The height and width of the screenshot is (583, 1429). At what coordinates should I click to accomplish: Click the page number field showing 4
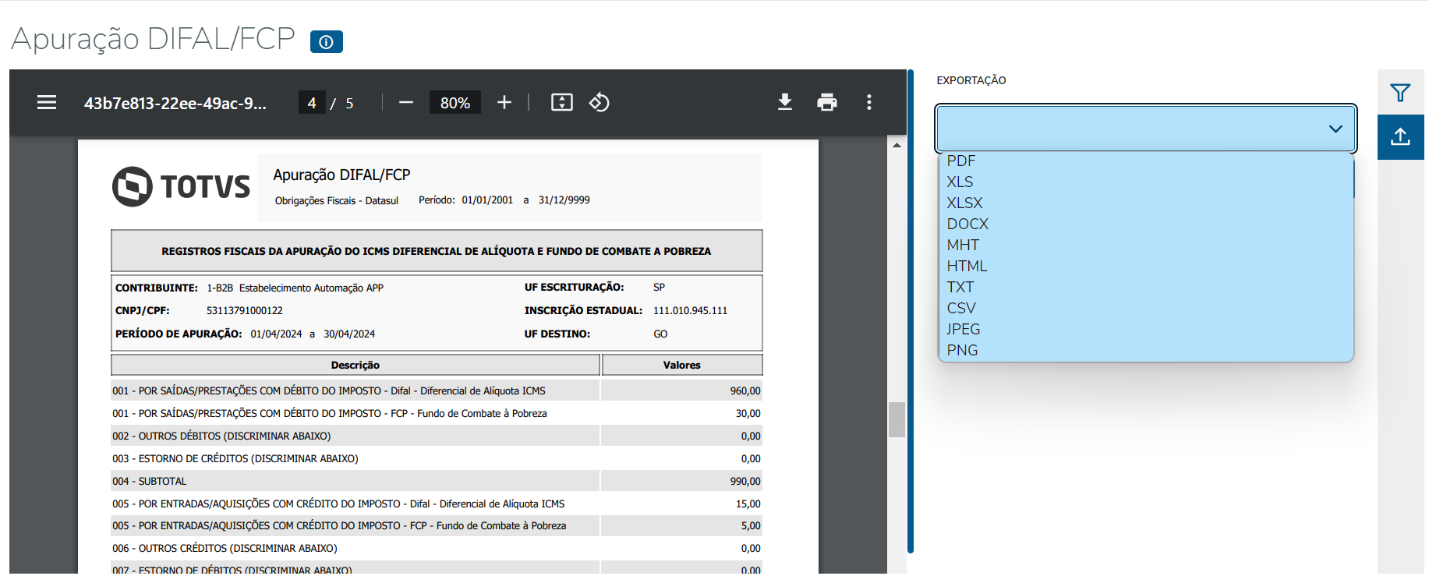tap(312, 102)
